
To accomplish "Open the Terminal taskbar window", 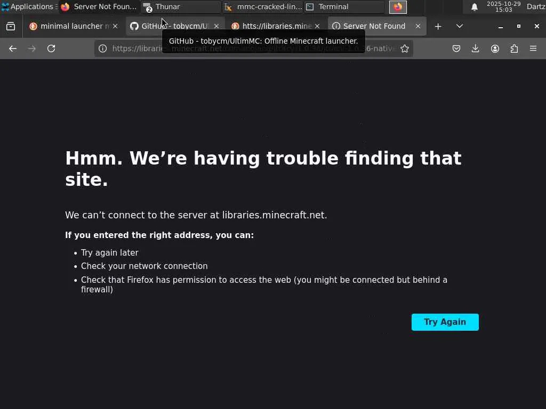I will click(x=345, y=6).
